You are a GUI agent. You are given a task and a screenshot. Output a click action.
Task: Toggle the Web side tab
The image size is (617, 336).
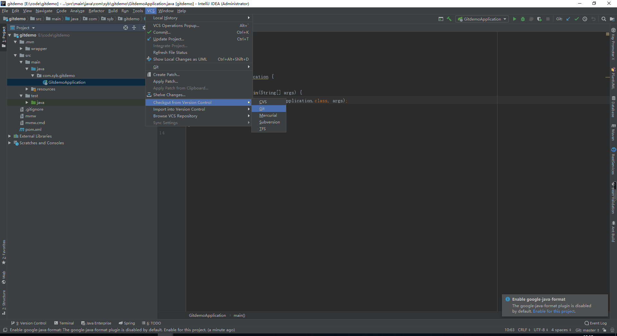click(4, 278)
